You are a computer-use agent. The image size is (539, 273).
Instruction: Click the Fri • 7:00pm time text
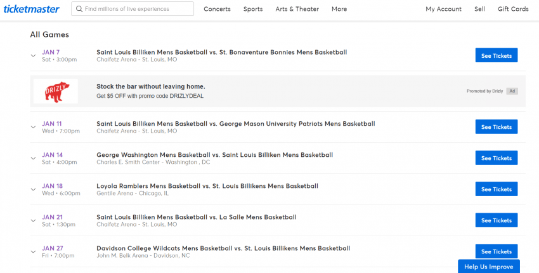58,256
